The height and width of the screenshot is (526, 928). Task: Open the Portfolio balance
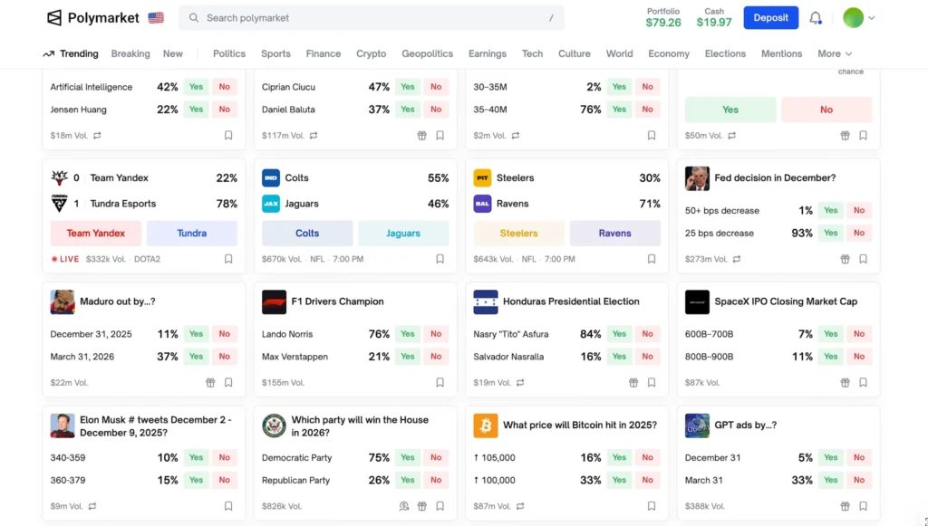click(663, 18)
